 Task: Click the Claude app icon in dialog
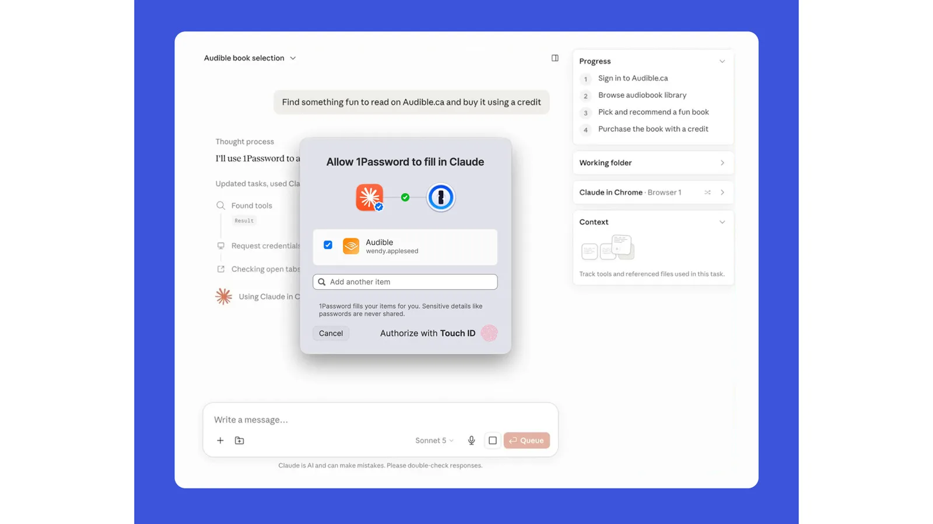(x=370, y=198)
